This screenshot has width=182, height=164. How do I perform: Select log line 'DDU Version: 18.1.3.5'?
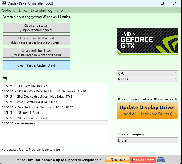[54, 86]
